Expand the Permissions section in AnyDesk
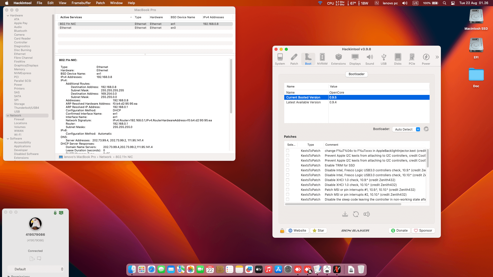Screen dimensions: 493x277 point(9,276)
